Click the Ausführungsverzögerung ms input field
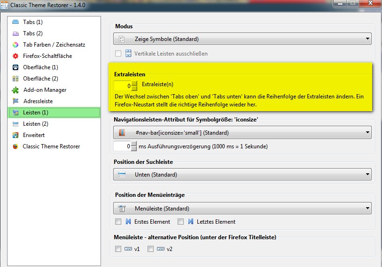382x267 pixels. [122, 146]
